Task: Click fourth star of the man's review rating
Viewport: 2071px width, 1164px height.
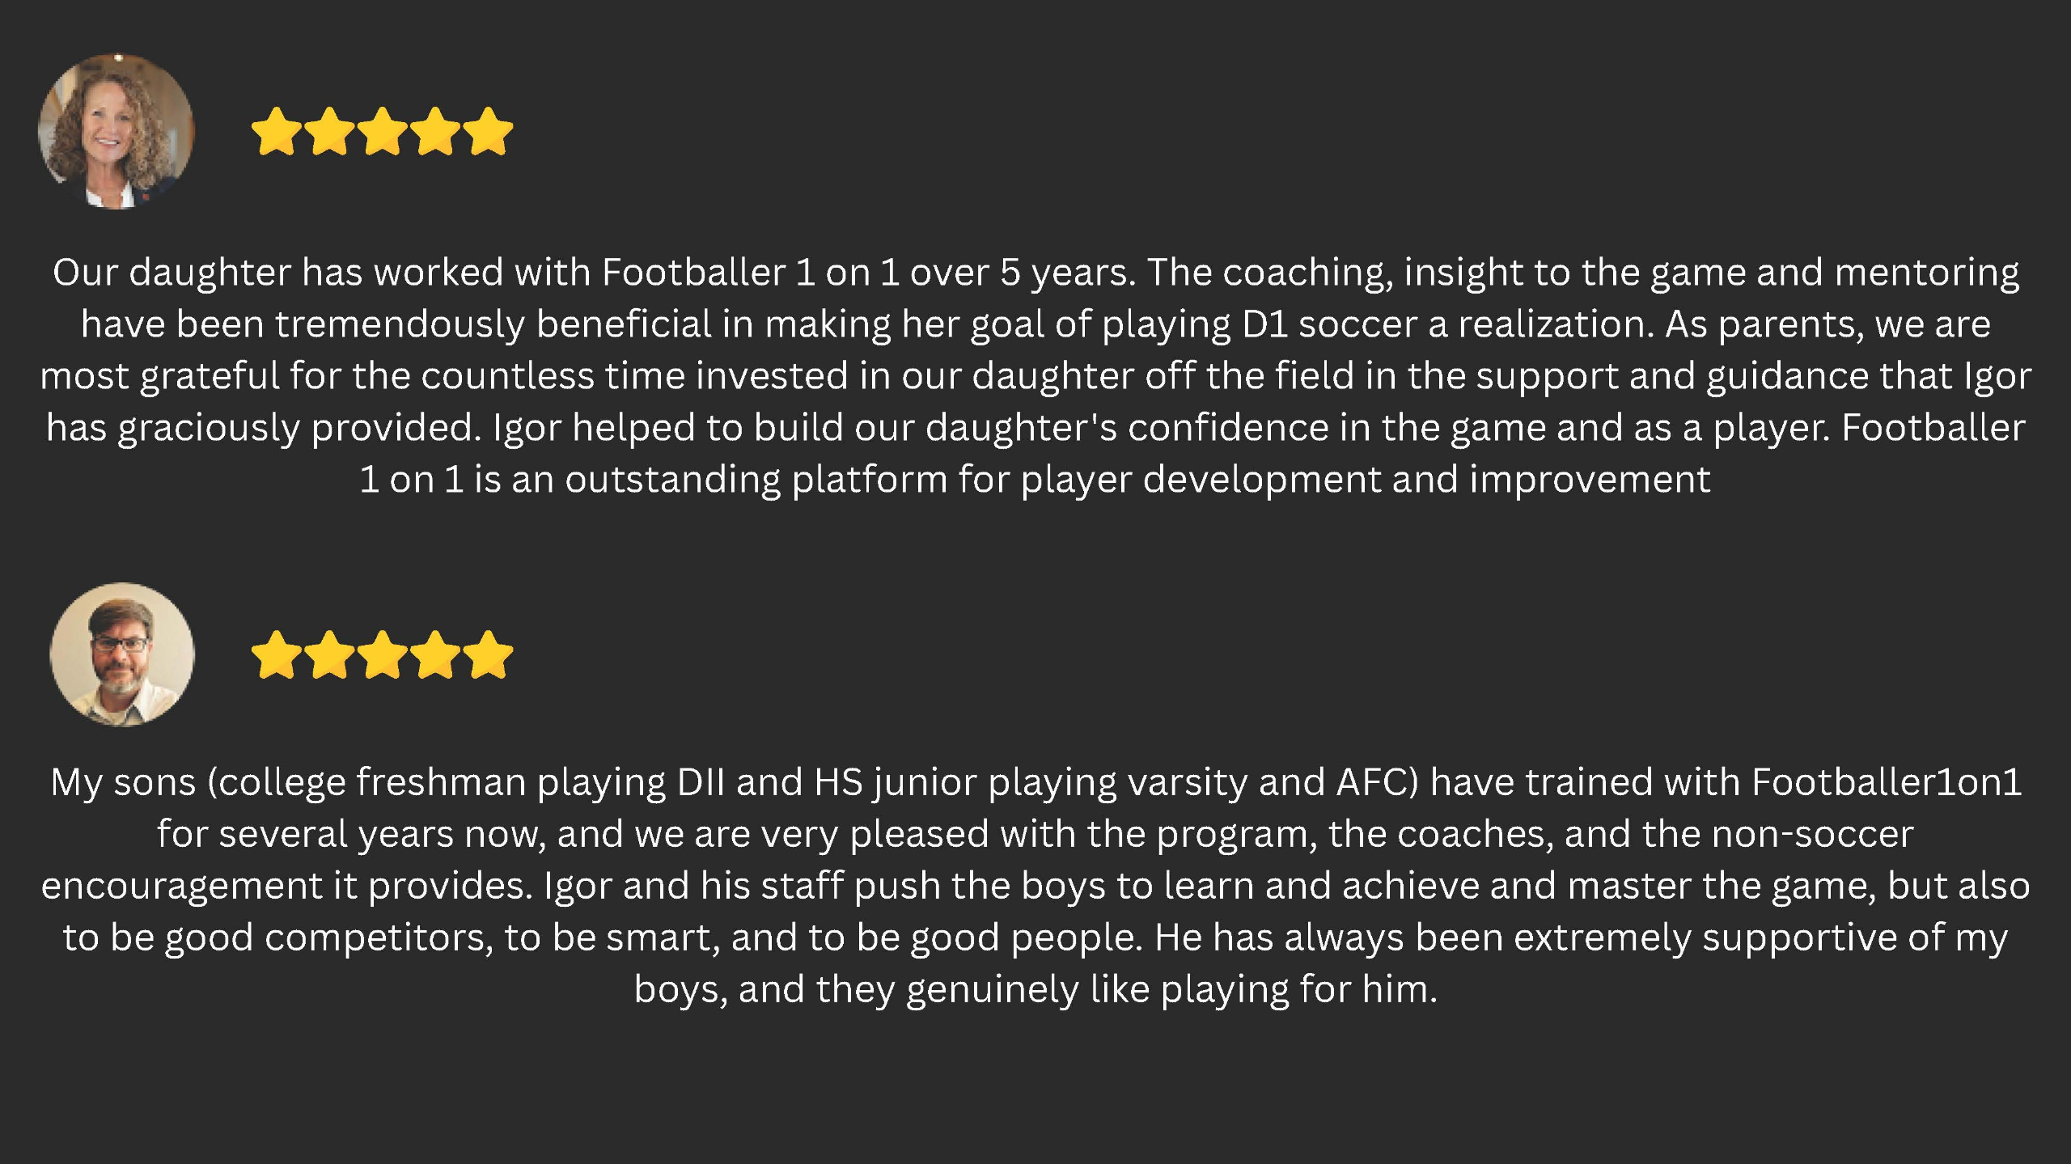Action: 435,654
